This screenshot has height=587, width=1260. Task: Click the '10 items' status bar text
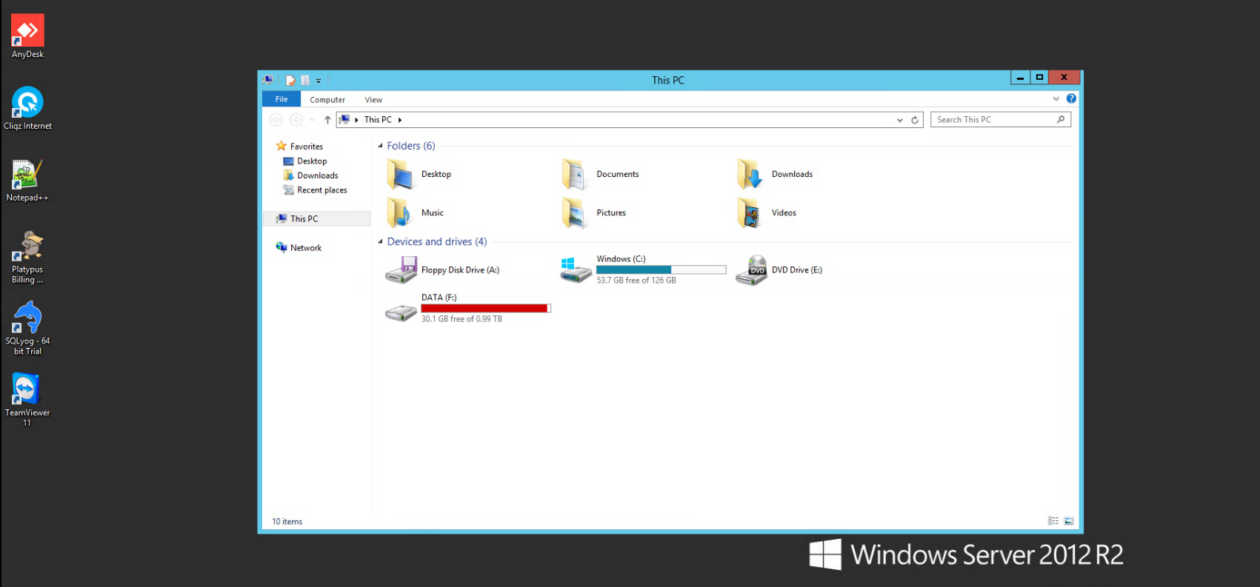coord(287,522)
